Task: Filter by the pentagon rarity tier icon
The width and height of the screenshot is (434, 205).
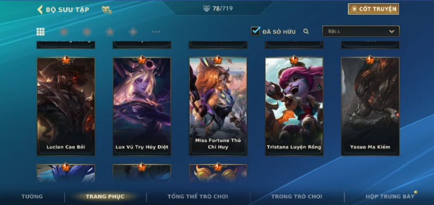Action: (x=110, y=32)
